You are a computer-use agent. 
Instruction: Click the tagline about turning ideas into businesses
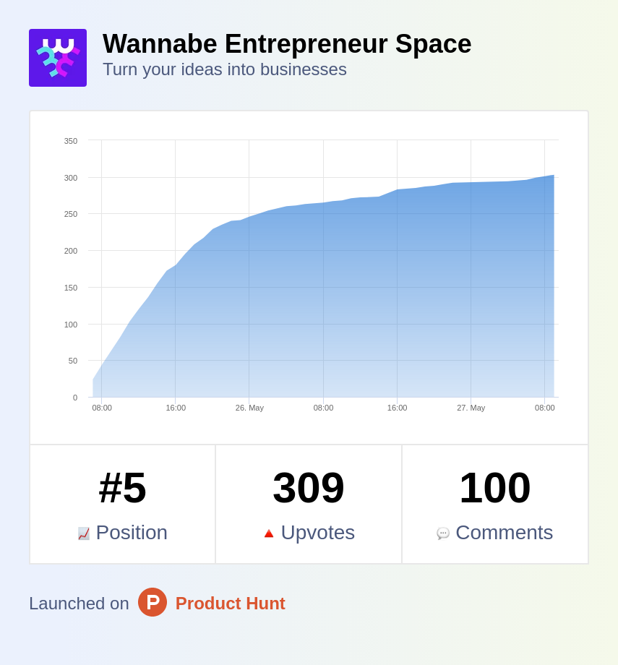[x=225, y=69]
